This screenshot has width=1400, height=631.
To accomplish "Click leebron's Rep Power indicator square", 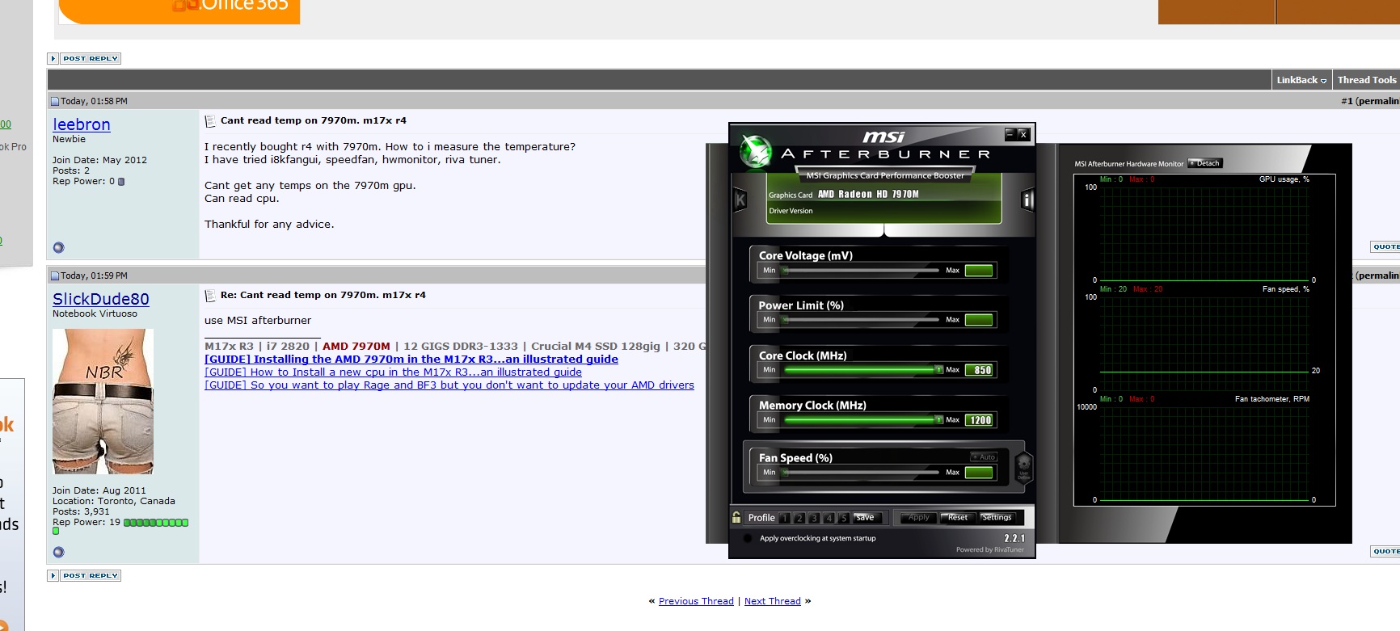I will (121, 182).
